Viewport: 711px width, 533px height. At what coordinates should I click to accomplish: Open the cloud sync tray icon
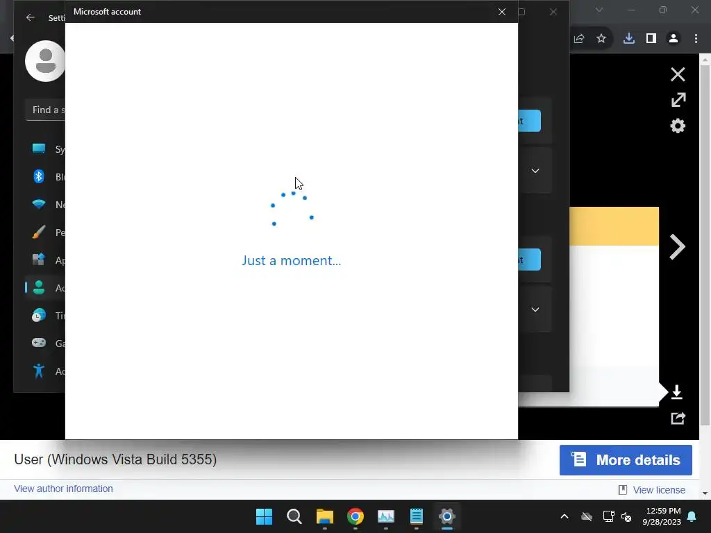click(587, 516)
